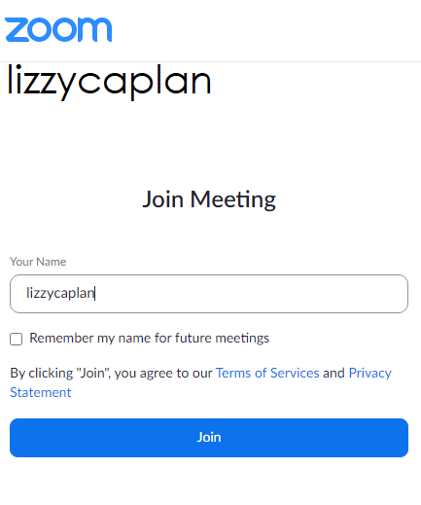Image resolution: width=421 pixels, height=505 pixels.
Task: Click the letter M of the Zoom logo
Action: pos(95,29)
